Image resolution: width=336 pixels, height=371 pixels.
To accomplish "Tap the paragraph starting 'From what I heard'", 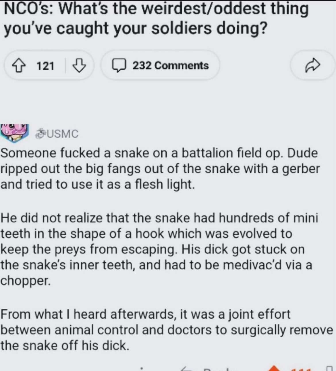I will [167, 330].
